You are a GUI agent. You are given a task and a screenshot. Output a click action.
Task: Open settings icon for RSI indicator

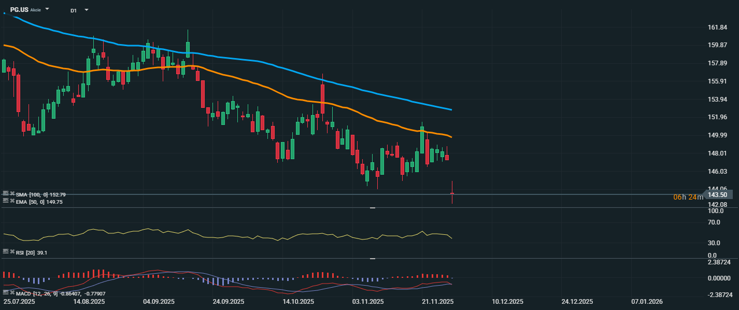6,252
